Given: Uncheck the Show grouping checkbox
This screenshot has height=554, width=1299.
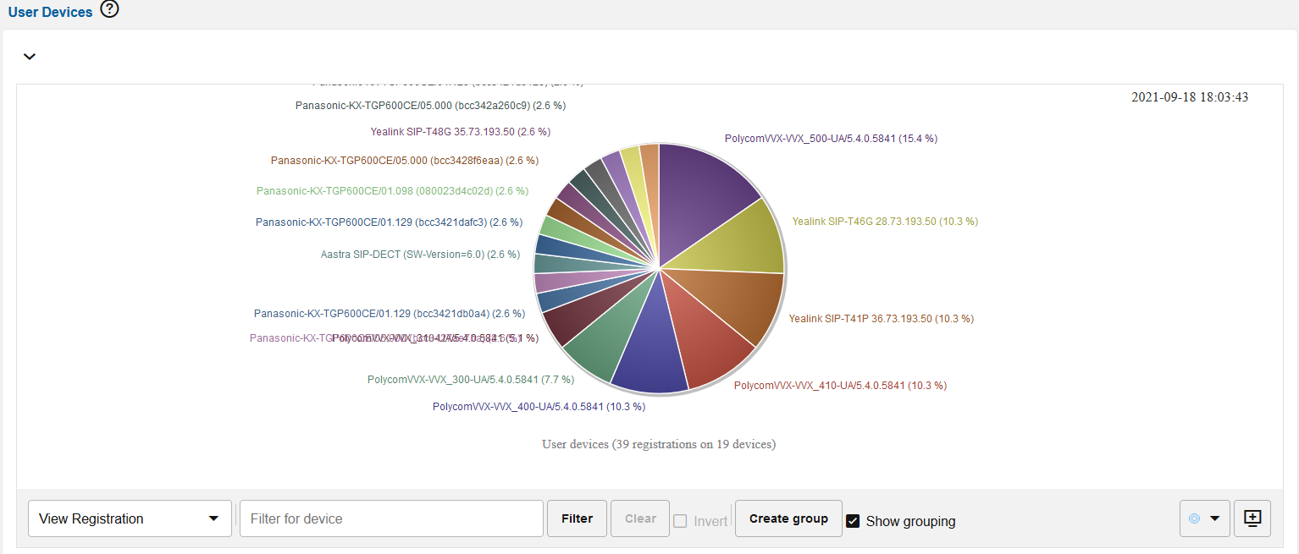Looking at the screenshot, I should click(x=854, y=521).
